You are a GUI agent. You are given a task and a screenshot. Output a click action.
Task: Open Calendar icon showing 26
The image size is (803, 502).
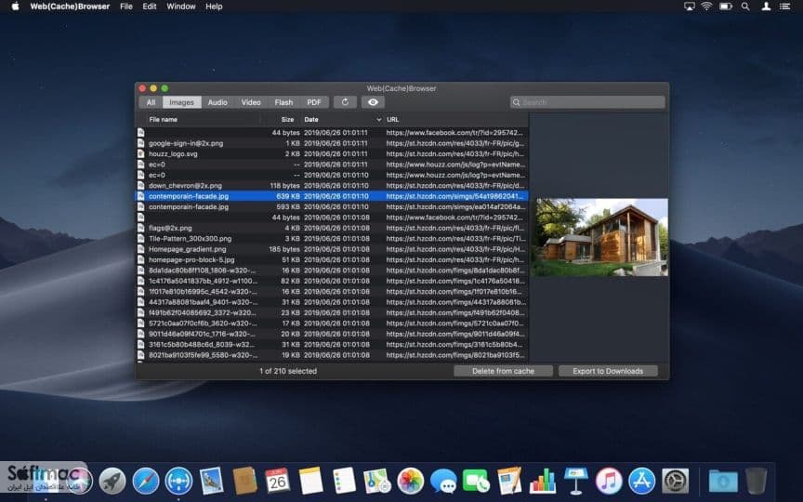pyautogui.click(x=278, y=481)
